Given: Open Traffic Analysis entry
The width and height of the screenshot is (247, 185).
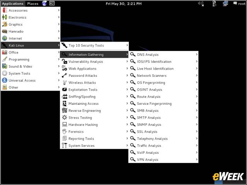Looking at the screenshot, I should [x=163, y=146].
